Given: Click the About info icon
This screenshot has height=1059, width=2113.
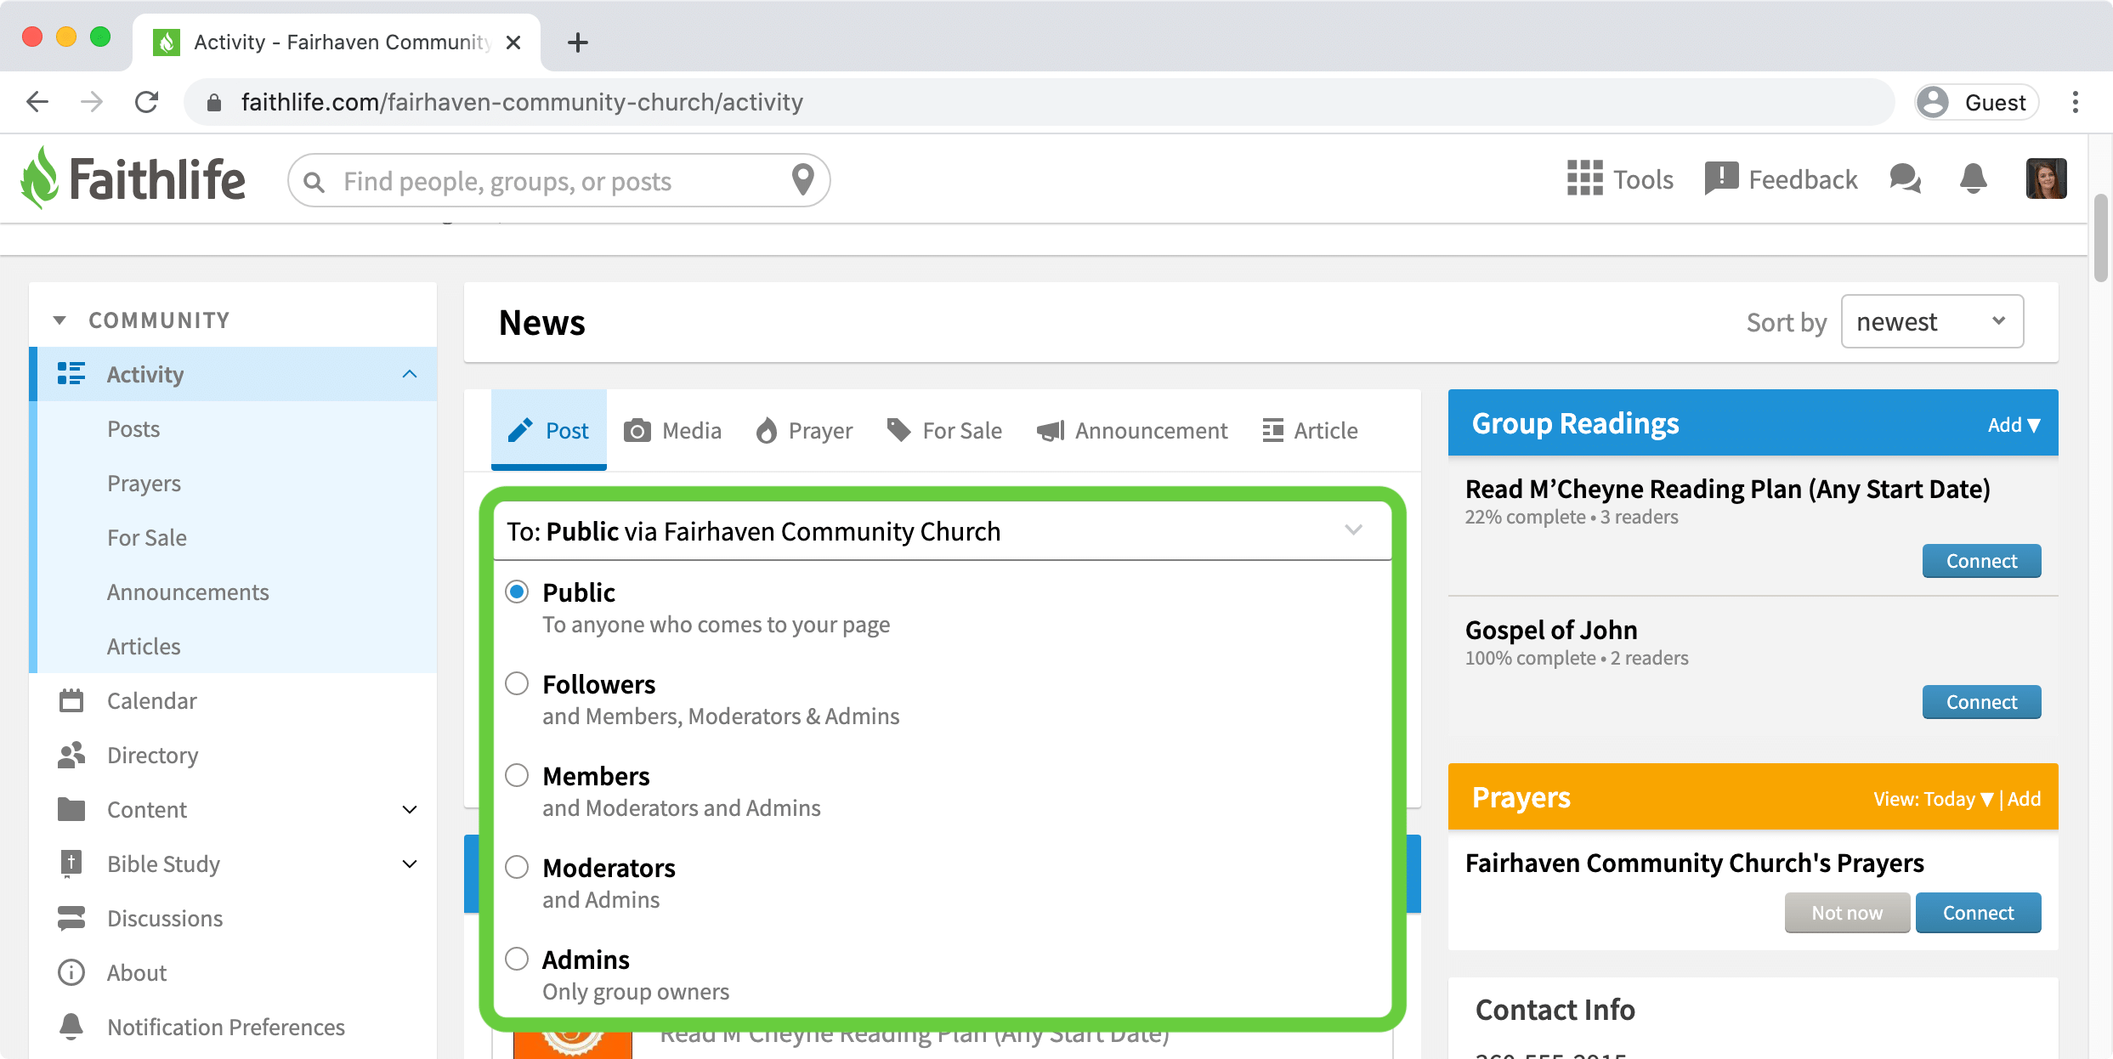Looking at the screenshot, I should click(71, 972).
